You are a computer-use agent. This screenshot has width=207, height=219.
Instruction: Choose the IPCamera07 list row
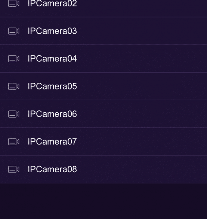click(x=103, y=142)
